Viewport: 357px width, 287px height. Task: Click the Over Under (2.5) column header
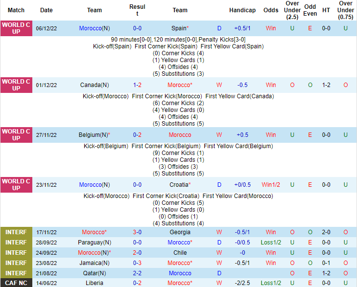click(x=292, y=10)
